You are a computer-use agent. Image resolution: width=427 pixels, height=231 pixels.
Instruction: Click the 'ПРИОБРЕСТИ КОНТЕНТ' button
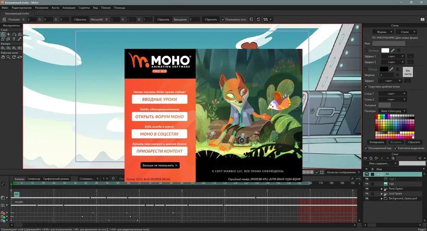[x=160, y=151]
